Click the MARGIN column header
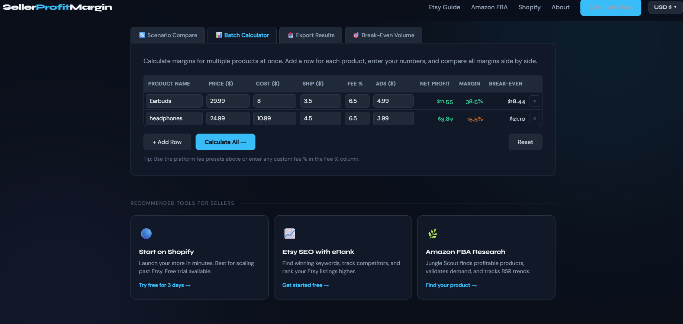 [470, 84]
